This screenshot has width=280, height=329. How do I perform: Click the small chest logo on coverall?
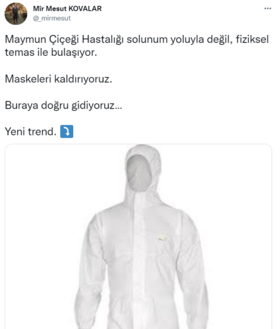point(163,238)
